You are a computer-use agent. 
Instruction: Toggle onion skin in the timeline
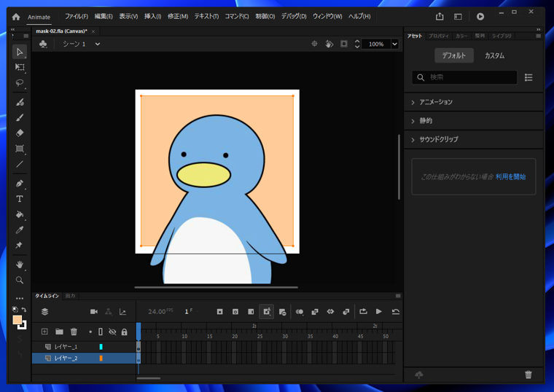[300, 311]
